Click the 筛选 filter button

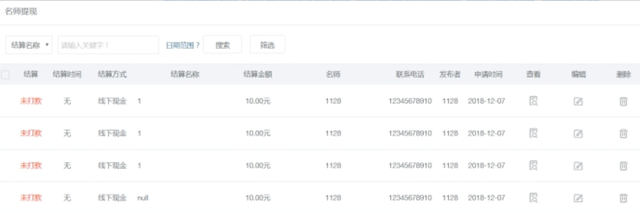(267, 45)
